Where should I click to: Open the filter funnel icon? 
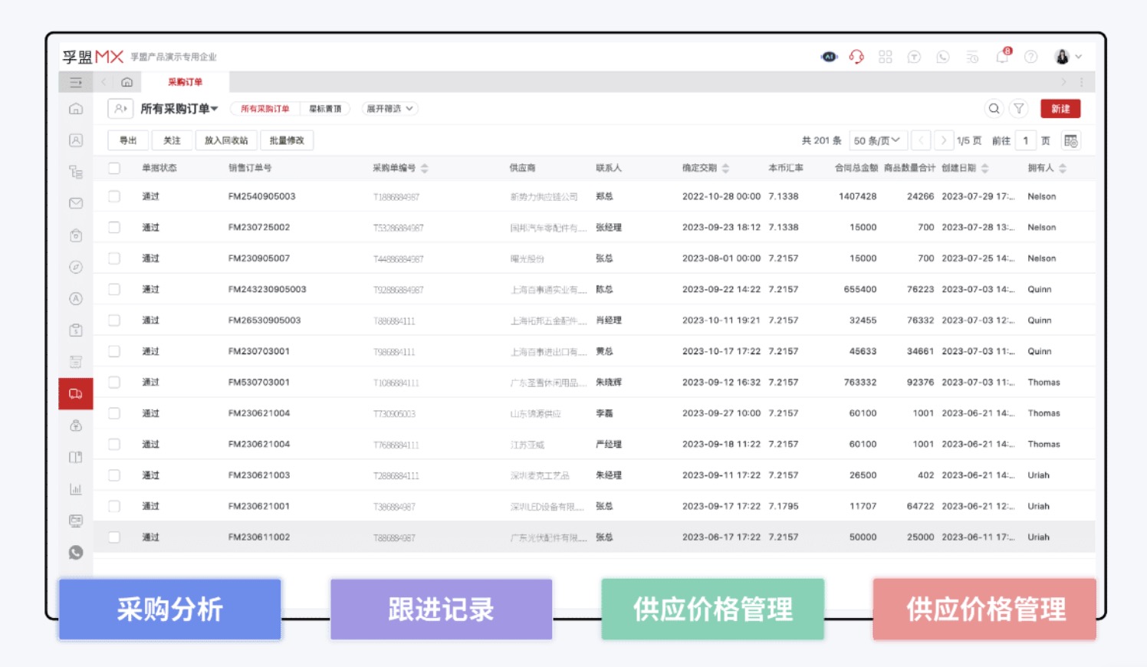pyautogui.click(x=1018, y=108)
